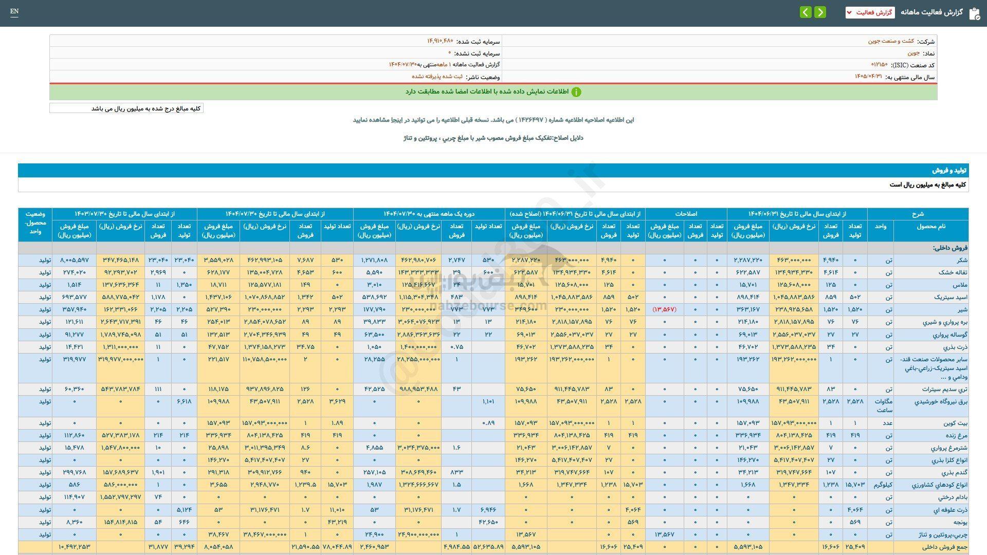Click the small icon next to گزارش فعالیت ماهانه title
987x555 pixels.
pos(974,13)
